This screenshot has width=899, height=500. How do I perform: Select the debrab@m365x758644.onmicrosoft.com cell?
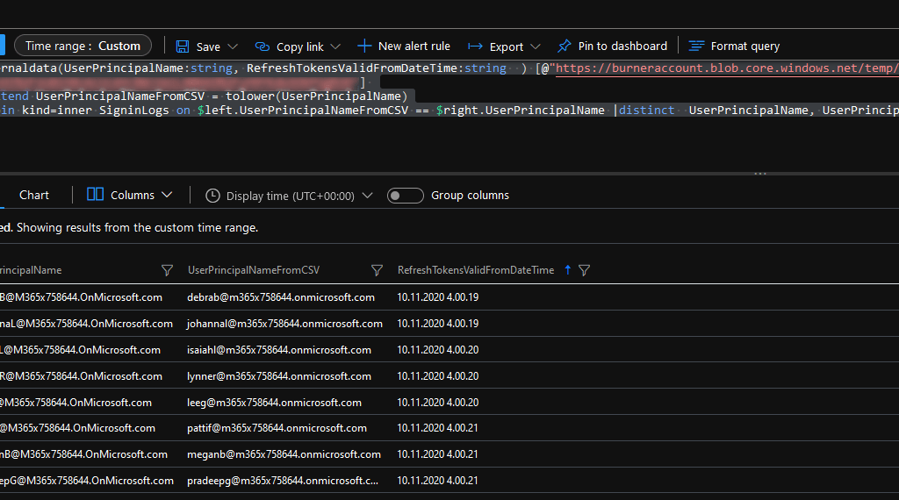(280, 297)
